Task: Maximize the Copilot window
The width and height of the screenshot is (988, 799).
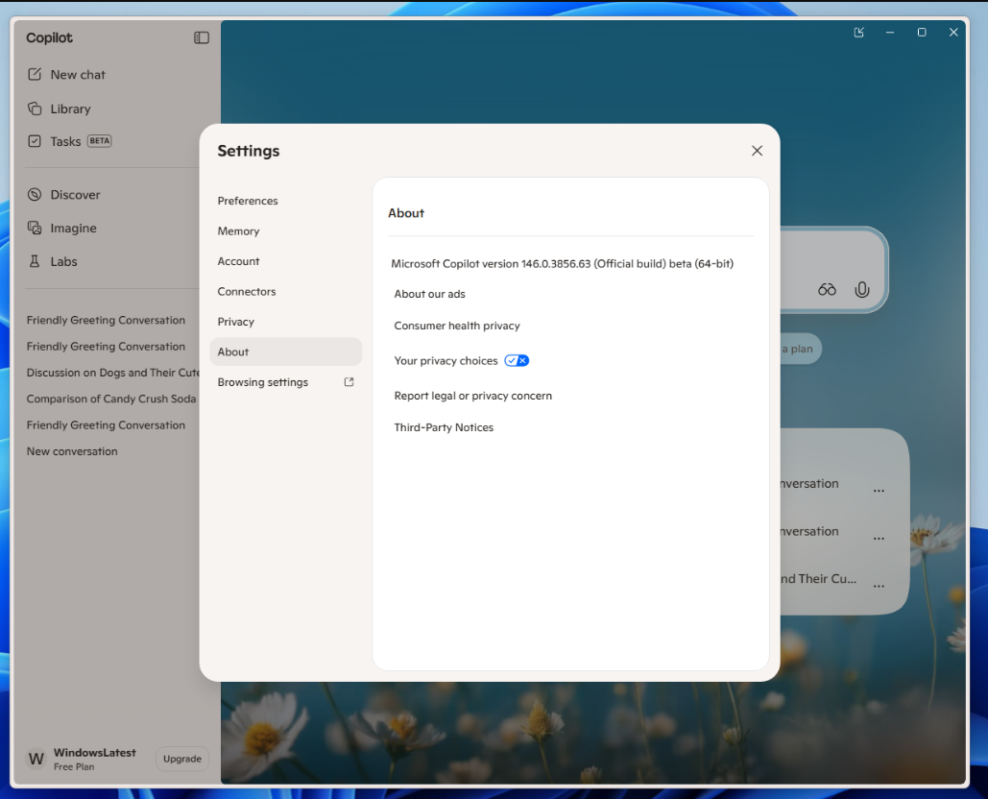Action: 921,32
